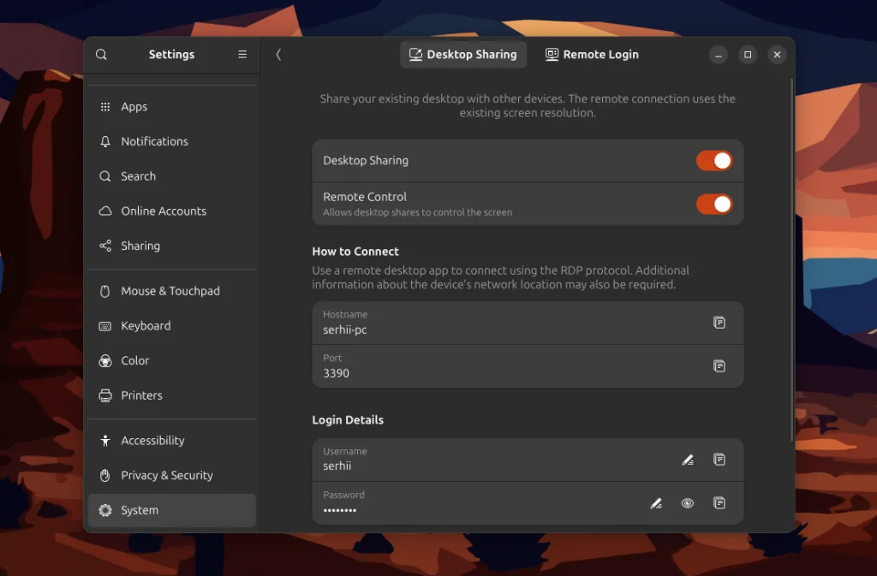This screenshot has width=877, height=576.
Task: Select the Color settings section
Action: 134,360
